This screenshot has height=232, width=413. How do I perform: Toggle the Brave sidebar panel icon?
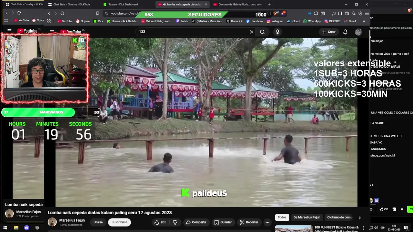pos(340,13)
